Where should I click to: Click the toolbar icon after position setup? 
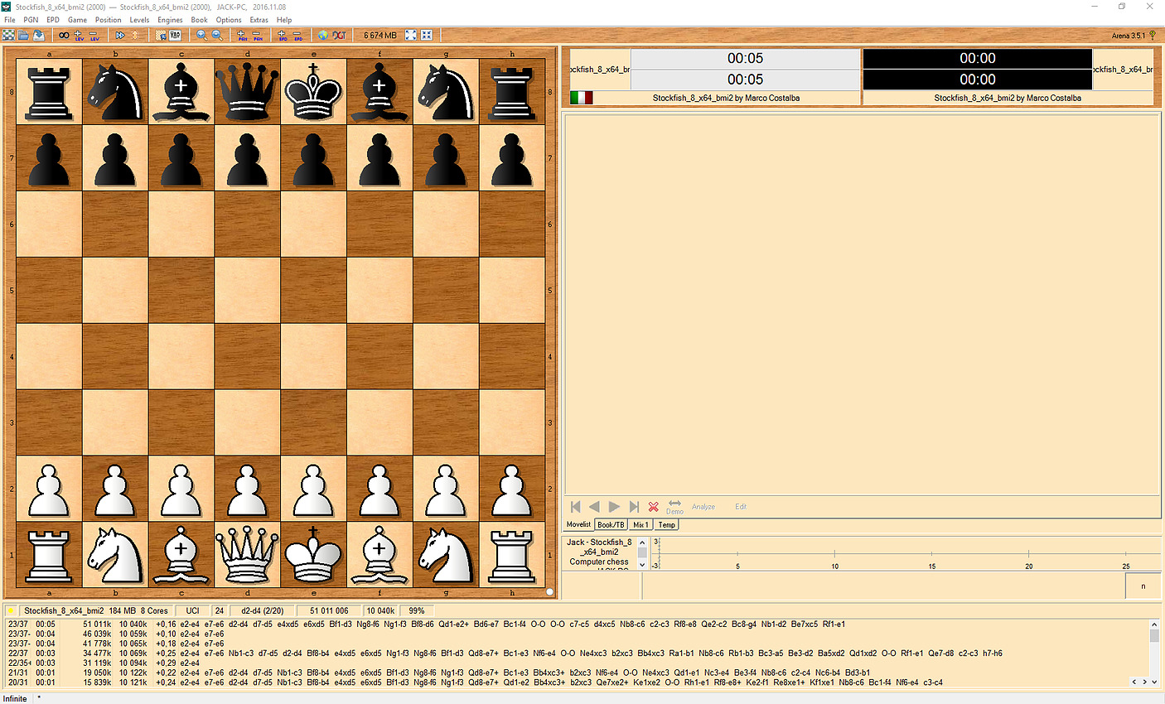[175, 35]
